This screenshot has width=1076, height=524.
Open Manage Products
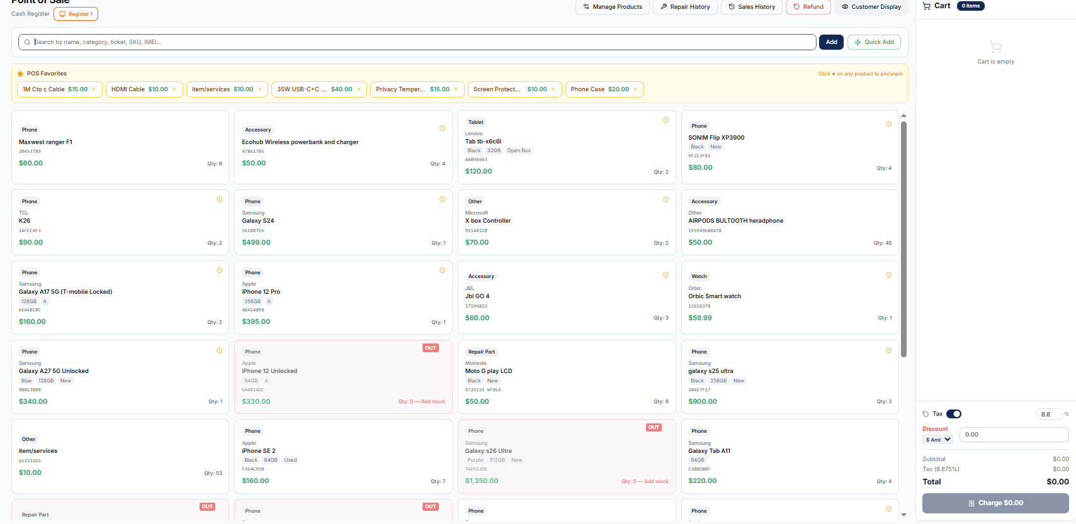click(x=613, y=7)
